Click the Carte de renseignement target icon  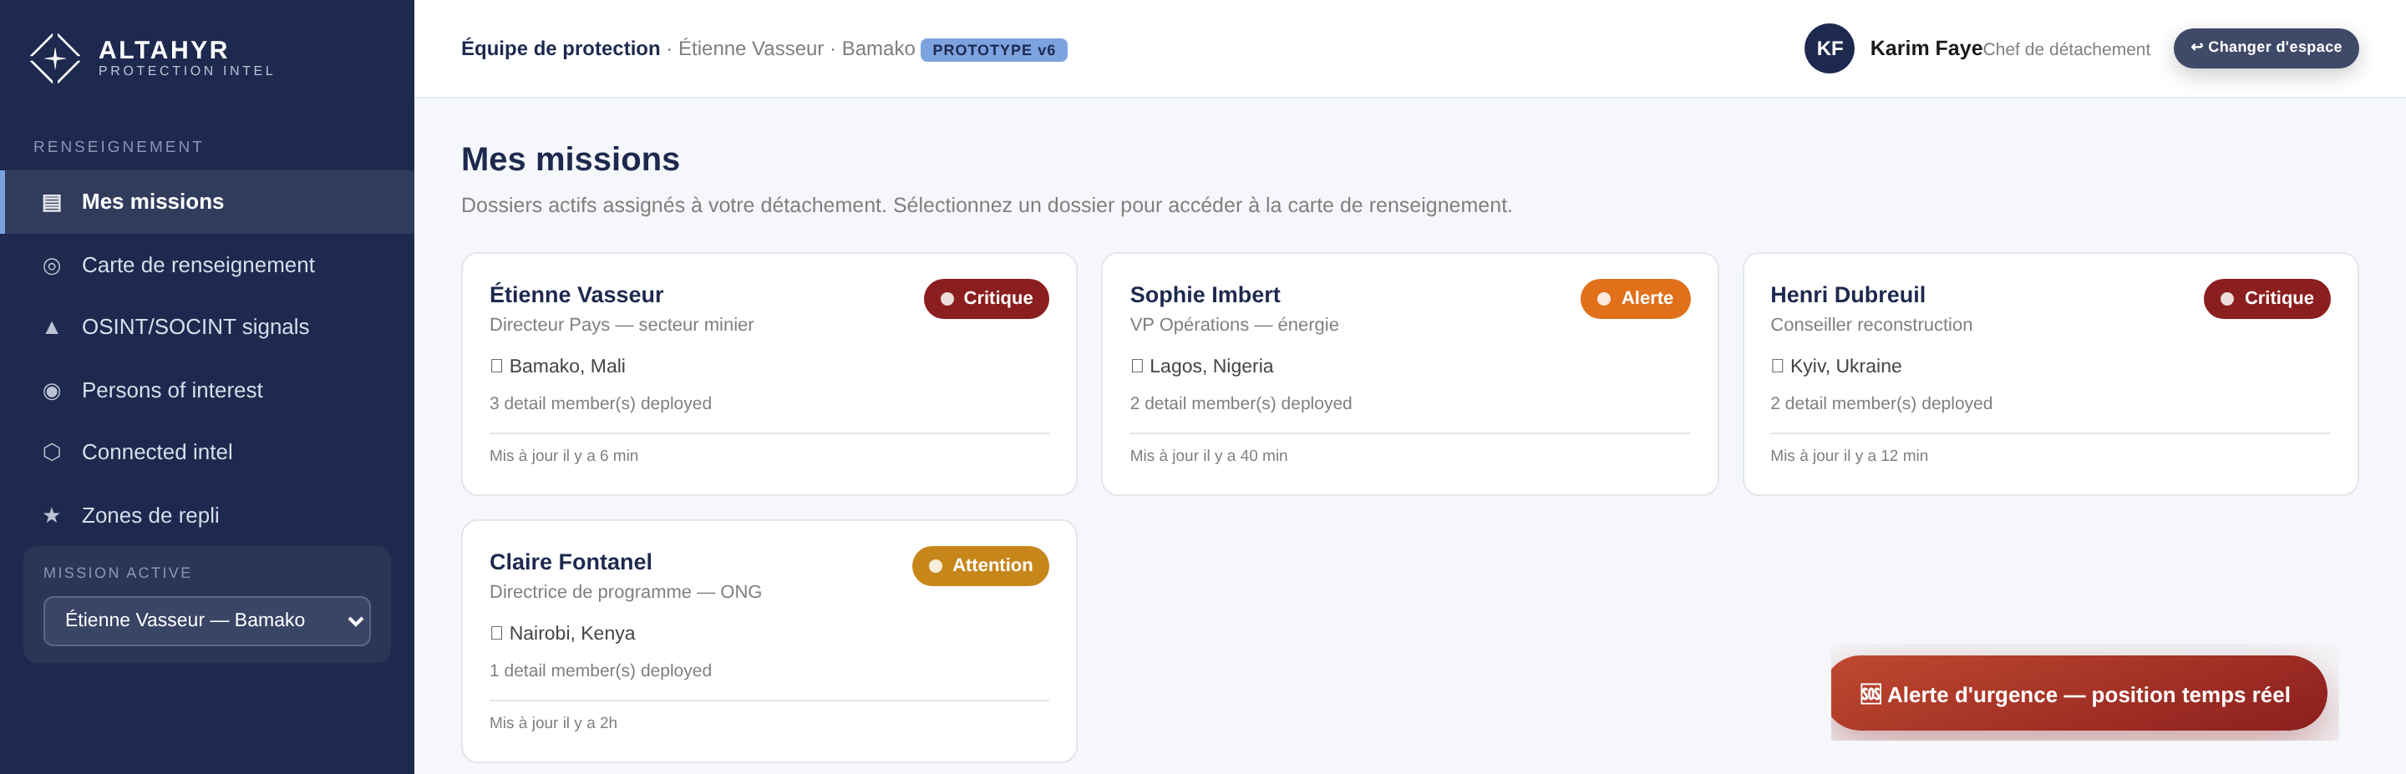pyautogui.click(x=51, y=266)
